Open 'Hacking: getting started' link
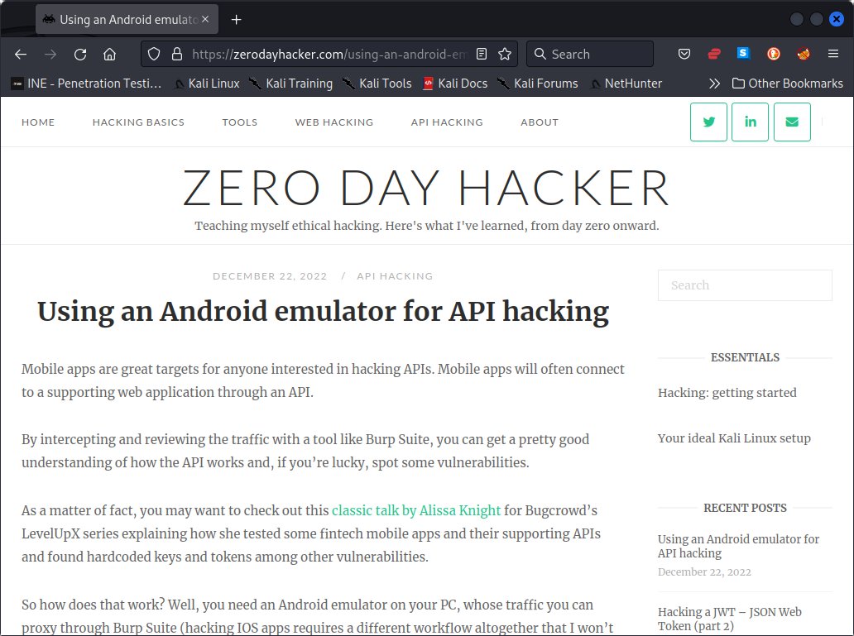Viewport: 854px width, 636px height. pyautogui.click(x=727, y=393)
